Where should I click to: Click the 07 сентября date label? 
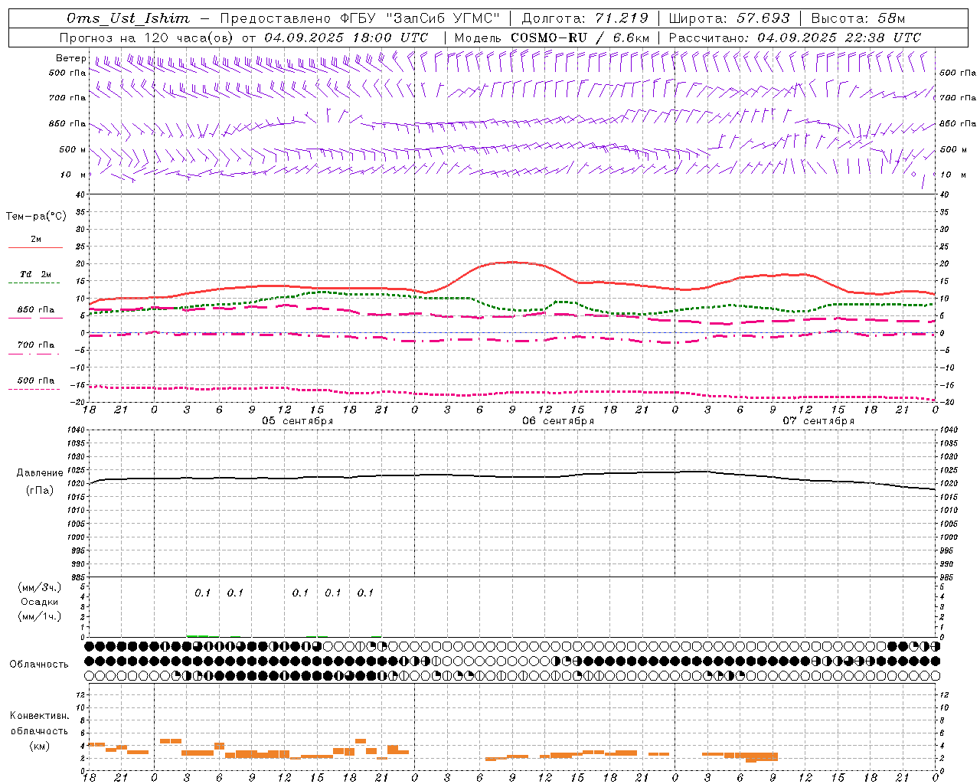818,421
